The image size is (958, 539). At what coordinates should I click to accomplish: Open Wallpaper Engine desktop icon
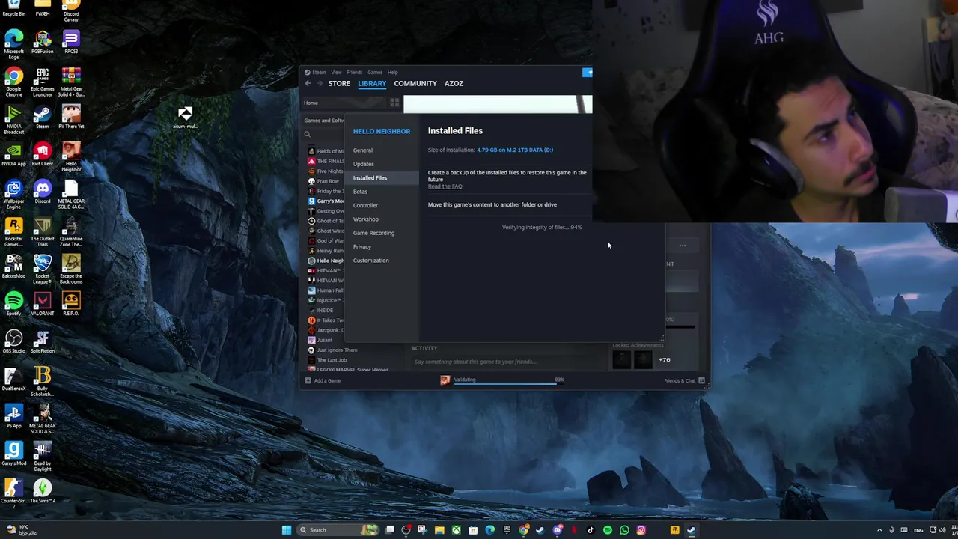[x=13, y=195]
